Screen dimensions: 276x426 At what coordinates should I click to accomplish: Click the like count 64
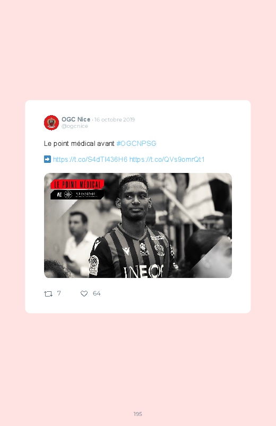[x=97, y=293]
